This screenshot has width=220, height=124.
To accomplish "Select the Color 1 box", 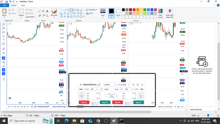I will point(111,13).
